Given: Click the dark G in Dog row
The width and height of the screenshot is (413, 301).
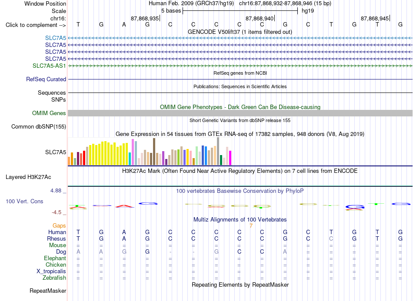Looking at the screenshot, I should pos(147,252).
